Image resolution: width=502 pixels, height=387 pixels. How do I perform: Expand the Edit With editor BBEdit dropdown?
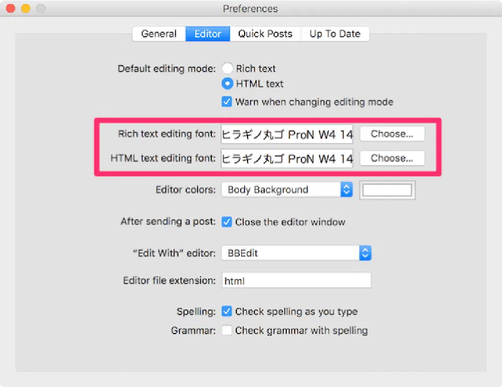click(x=296, y=253)
